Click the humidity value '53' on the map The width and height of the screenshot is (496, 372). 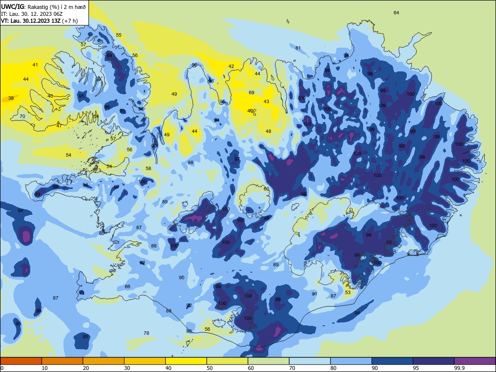(x=348, y=292)
